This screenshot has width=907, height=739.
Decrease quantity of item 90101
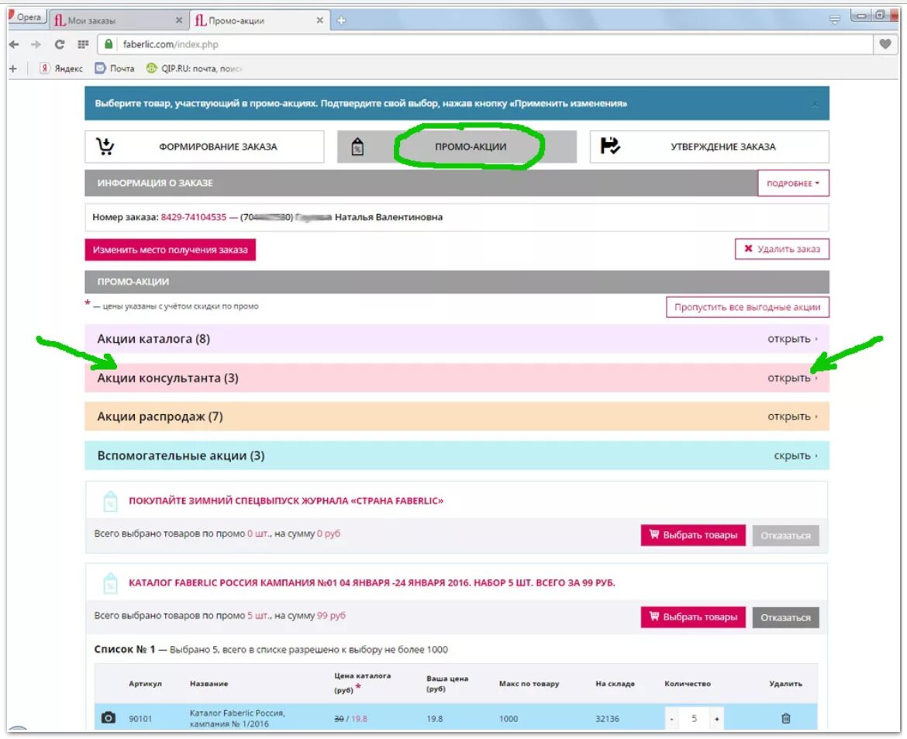tap(671, 719)
